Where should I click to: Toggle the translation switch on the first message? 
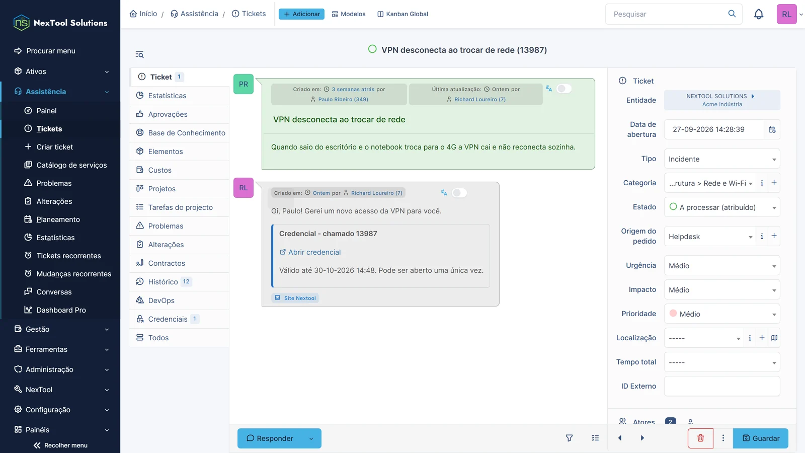[x=564, y=89]
